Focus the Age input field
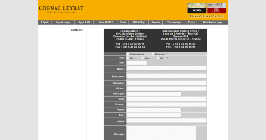This screenshot has width=266, height=140. (x=136, y=63)
